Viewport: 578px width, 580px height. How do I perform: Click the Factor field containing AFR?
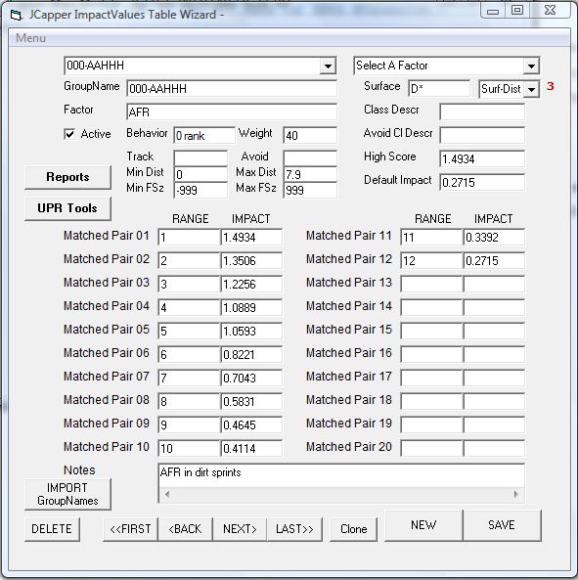[x=232, y=112]
